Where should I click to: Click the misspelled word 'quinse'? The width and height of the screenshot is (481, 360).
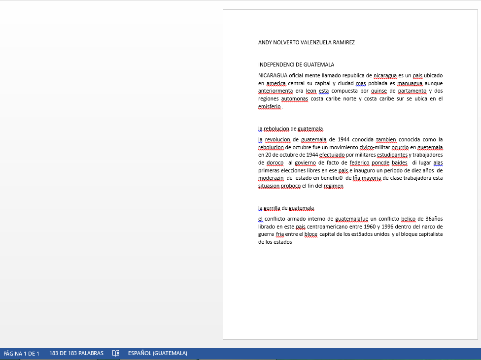click(379, 91)
